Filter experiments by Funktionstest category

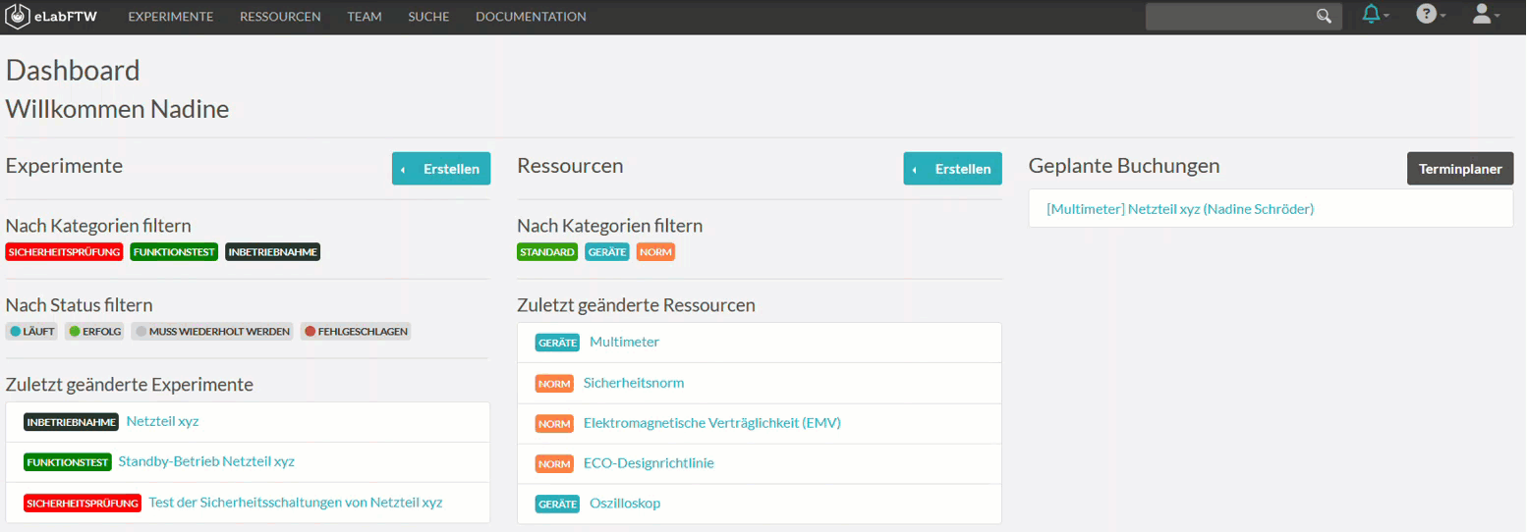[x=174, y=252]
